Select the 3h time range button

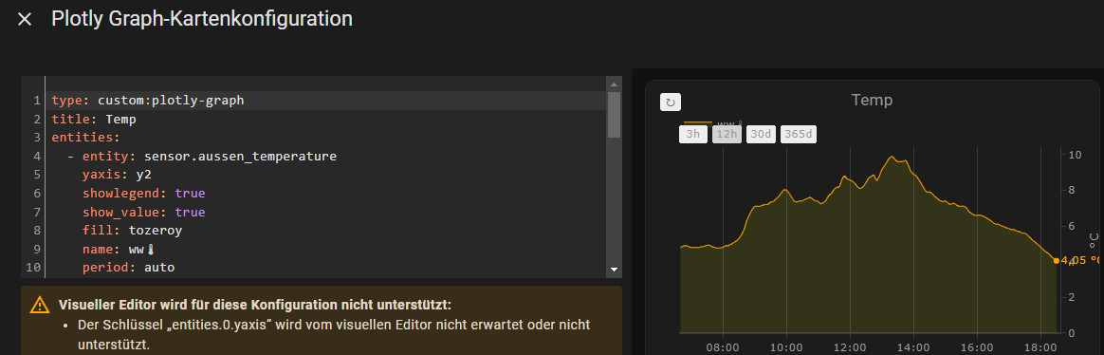pos(692,134)
